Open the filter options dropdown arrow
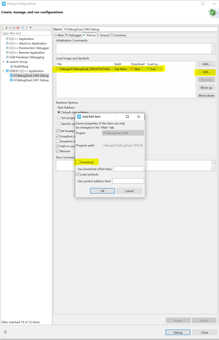The height and width of the screenshot is (340, 219). click(x=31, y=28)
